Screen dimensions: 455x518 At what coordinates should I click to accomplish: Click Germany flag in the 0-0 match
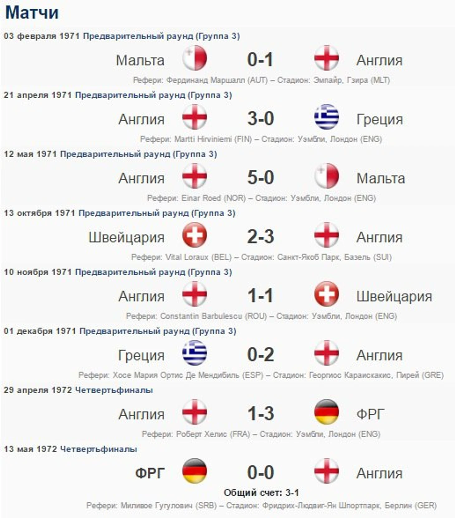tap(194, 471)
